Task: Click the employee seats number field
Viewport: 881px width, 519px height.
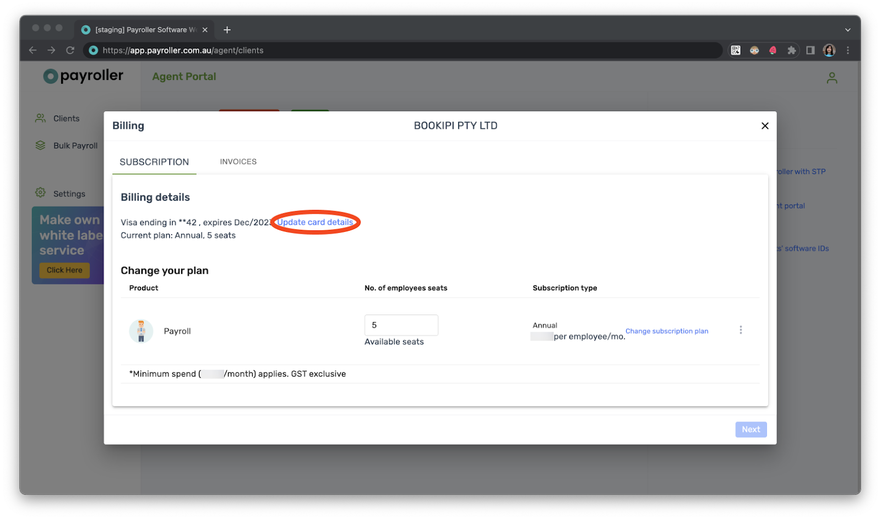Action: coord(401,325)
